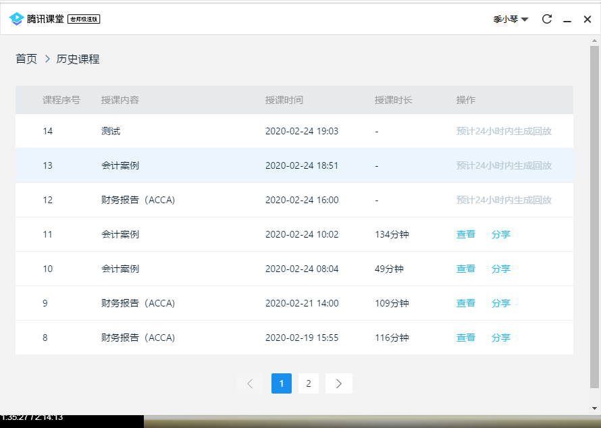Click the next page arrow in pagination
The image size is (601, 428).
coord(338,383)
